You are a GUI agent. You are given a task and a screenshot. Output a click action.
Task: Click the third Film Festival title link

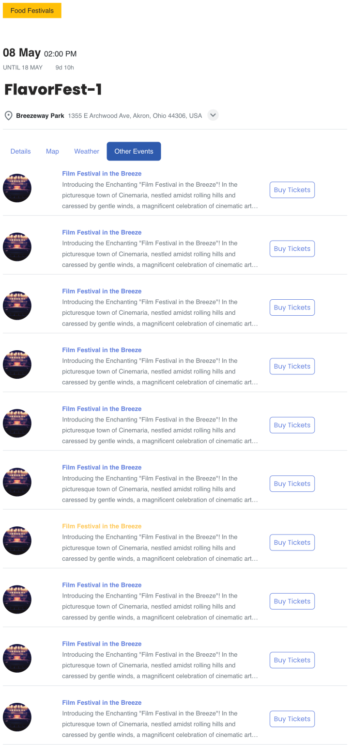(101, 291)
